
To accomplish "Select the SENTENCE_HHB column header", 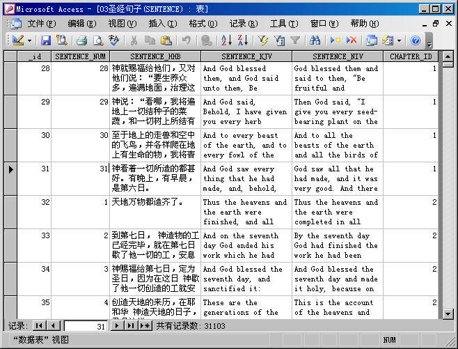I will tap(155, 56).
